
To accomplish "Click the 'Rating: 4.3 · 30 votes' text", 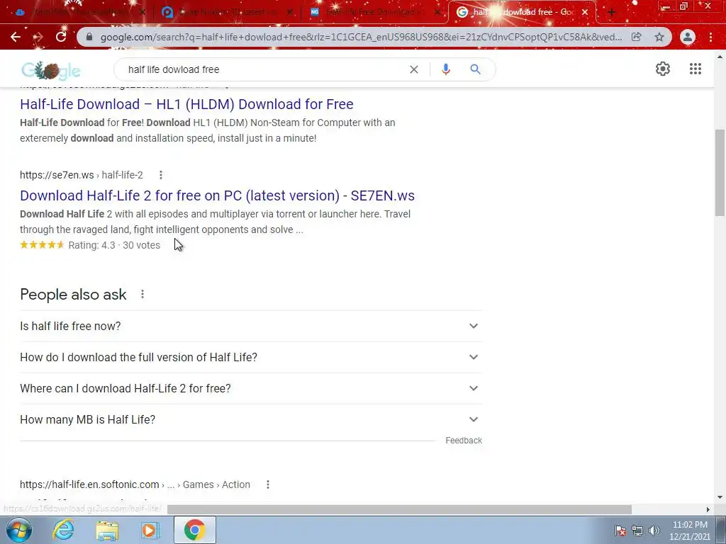I will (x=114, y=245).
